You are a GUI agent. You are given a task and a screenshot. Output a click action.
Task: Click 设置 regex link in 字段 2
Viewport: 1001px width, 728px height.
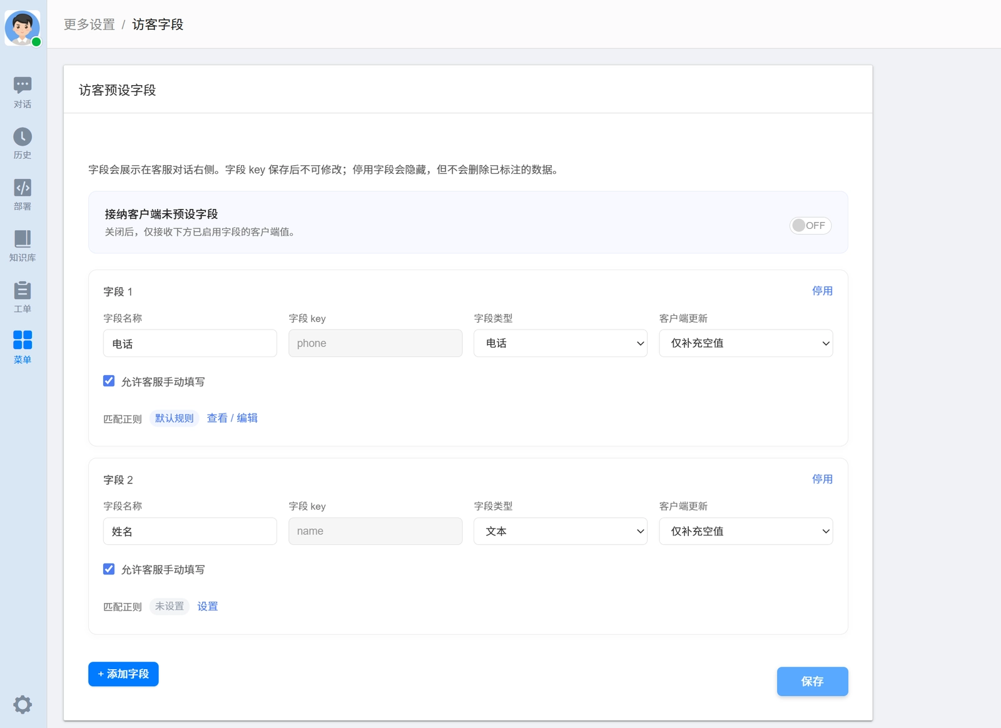(x=208, y=606)
